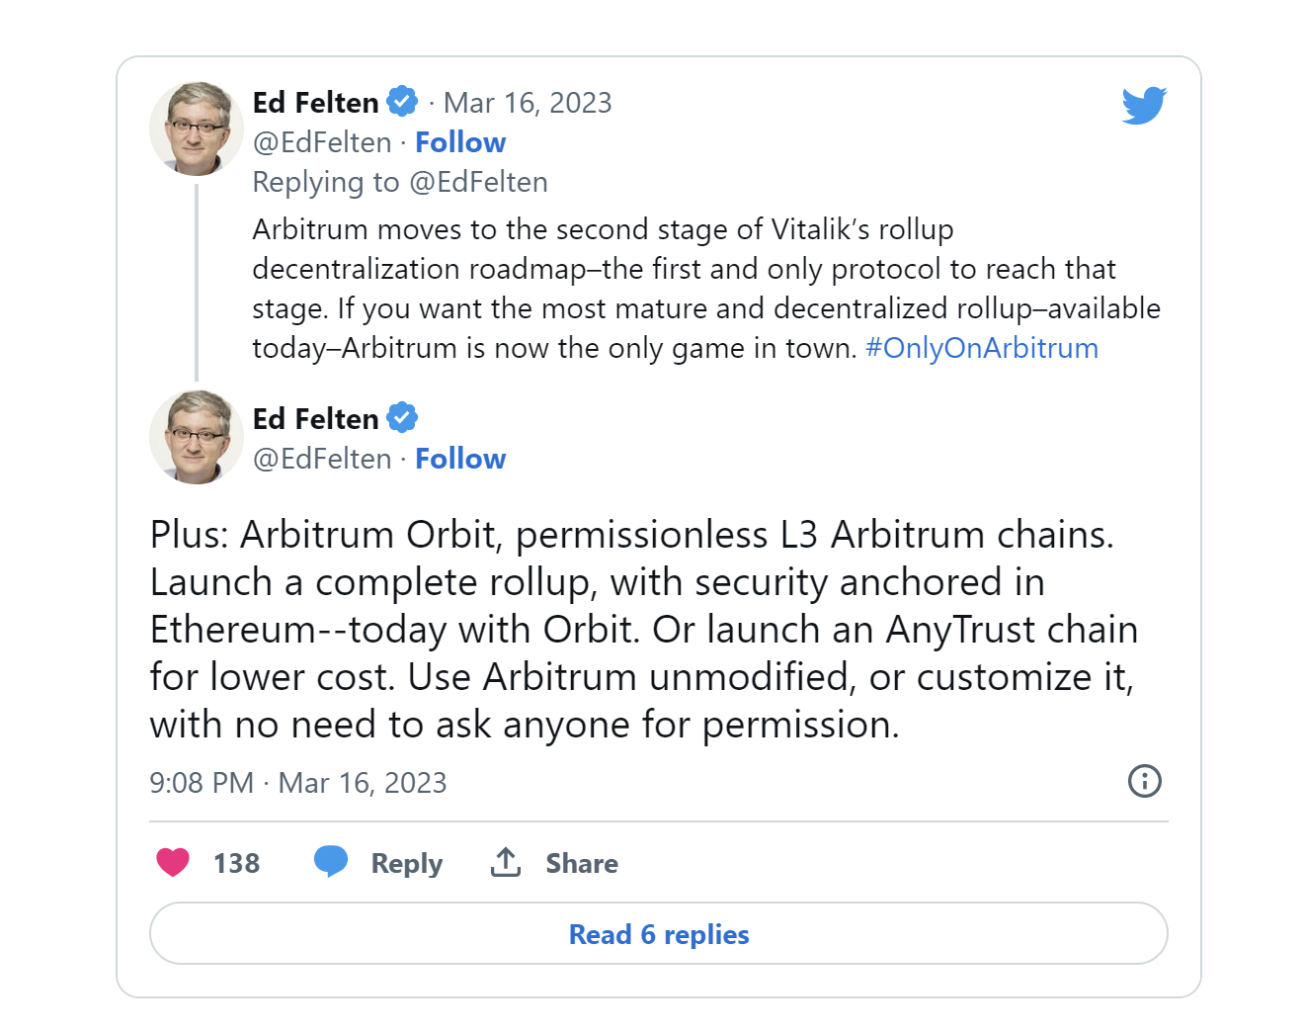The image size is (1303, 1033).
Task: Click the Reply text label
Action: [406, 863]
